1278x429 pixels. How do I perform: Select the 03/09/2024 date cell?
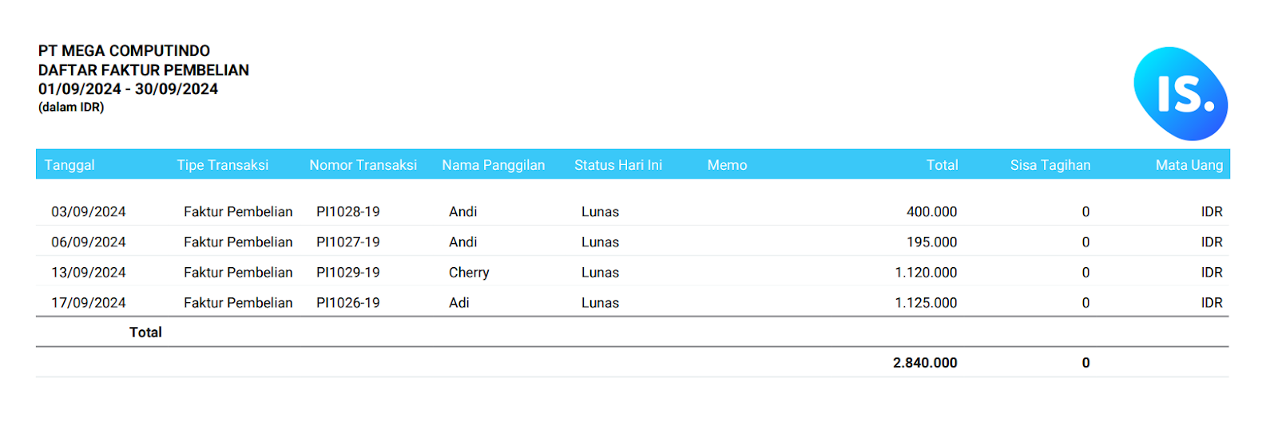coord(89,211)
